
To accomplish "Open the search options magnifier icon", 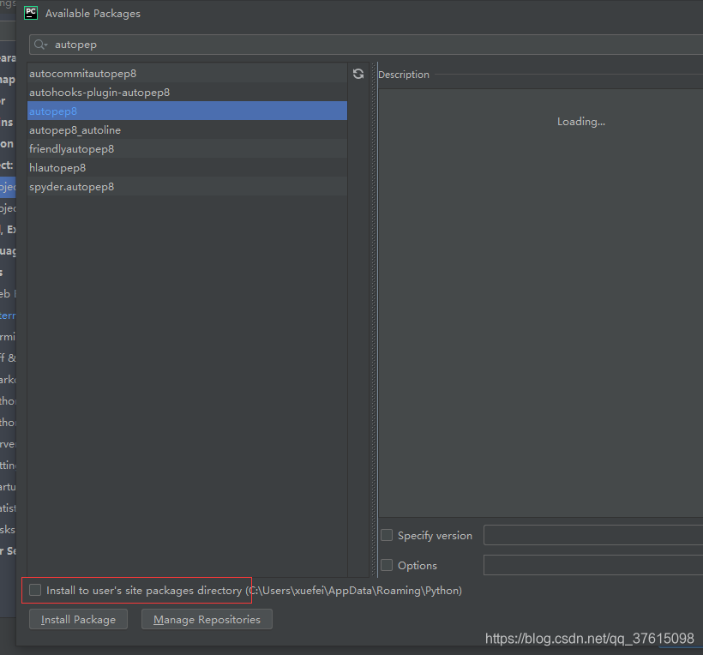I will click(40, 45).
